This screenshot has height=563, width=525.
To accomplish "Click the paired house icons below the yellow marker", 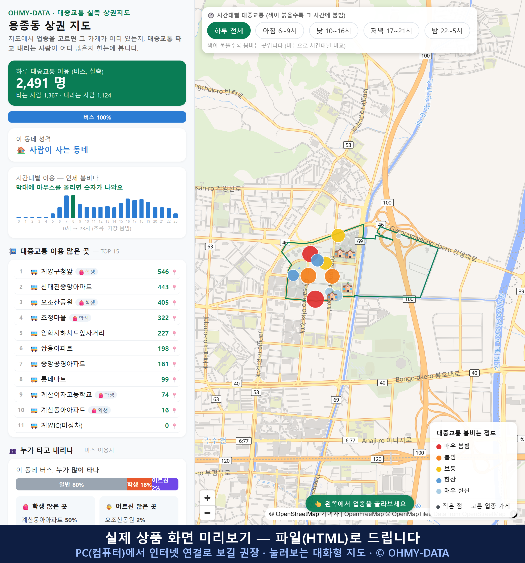I will (345, 253).
